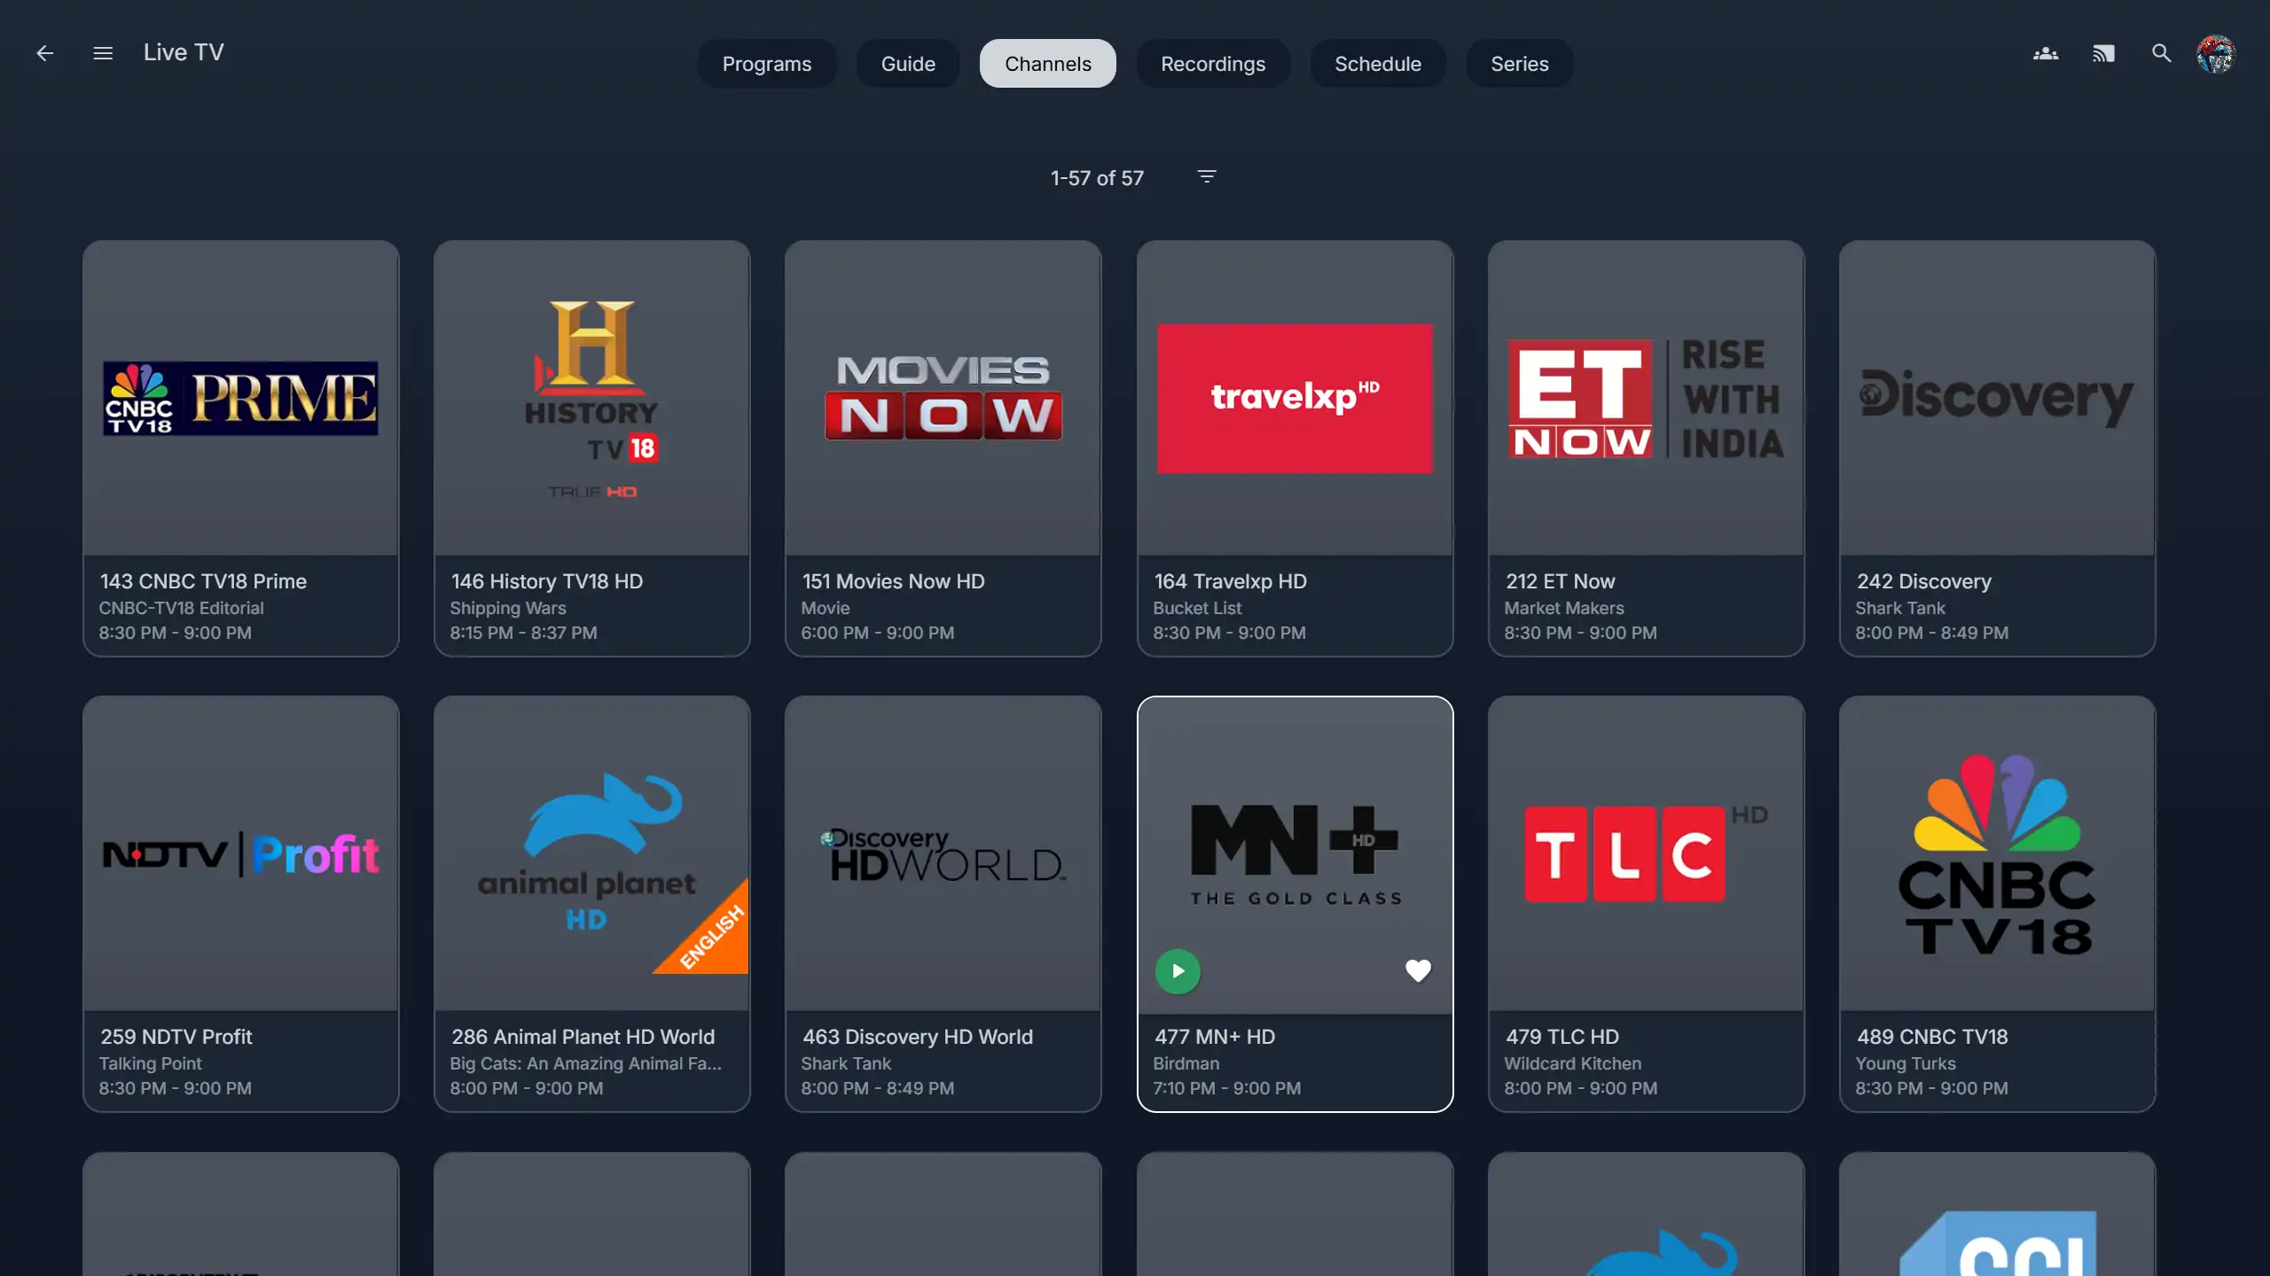
Task: Open the Schedule tab
Action: click(x=1377, y=64)
